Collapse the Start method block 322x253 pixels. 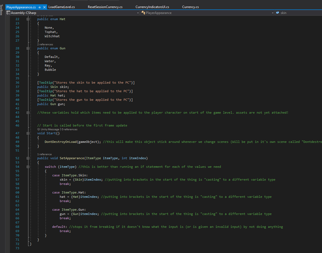point(28,133)
